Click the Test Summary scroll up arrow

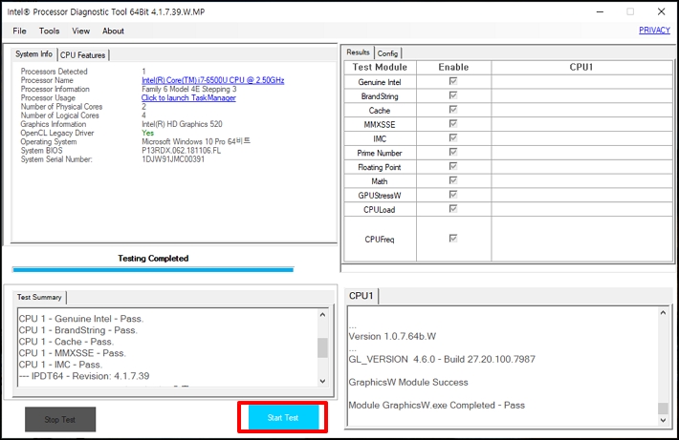tap(322, 315)
